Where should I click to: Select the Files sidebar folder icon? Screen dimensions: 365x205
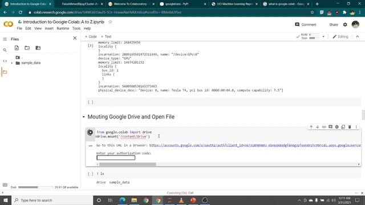pyautogui.click(x=5, y=72)
